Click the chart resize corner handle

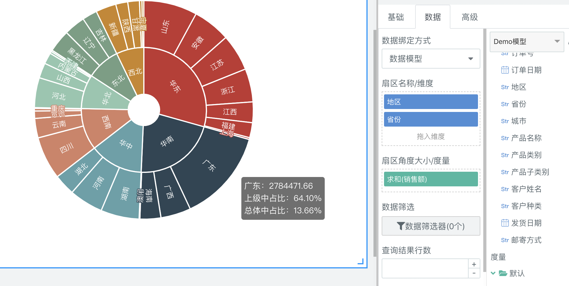(361, 261)
